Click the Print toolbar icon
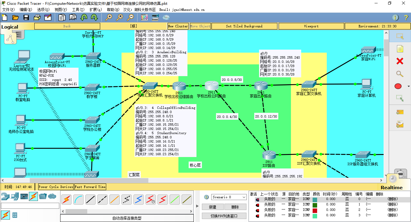411x222 pixels. coord(37,17)
